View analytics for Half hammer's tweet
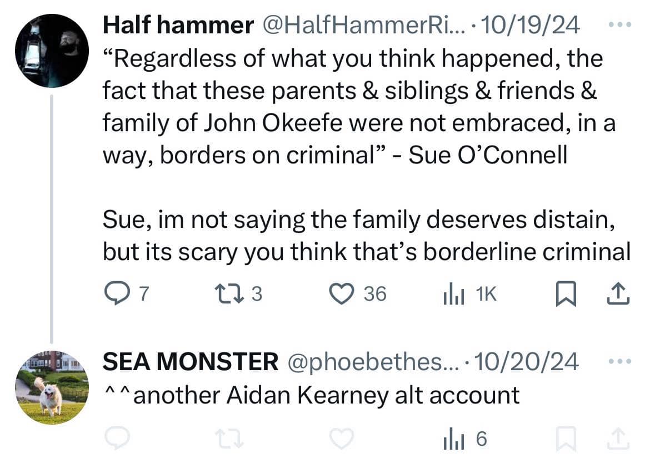 (453, 293)
